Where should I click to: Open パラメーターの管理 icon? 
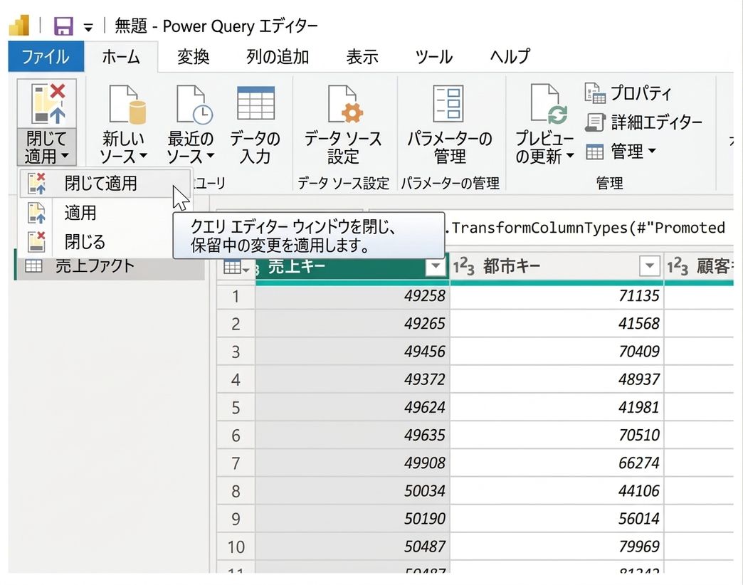point(448,104)
